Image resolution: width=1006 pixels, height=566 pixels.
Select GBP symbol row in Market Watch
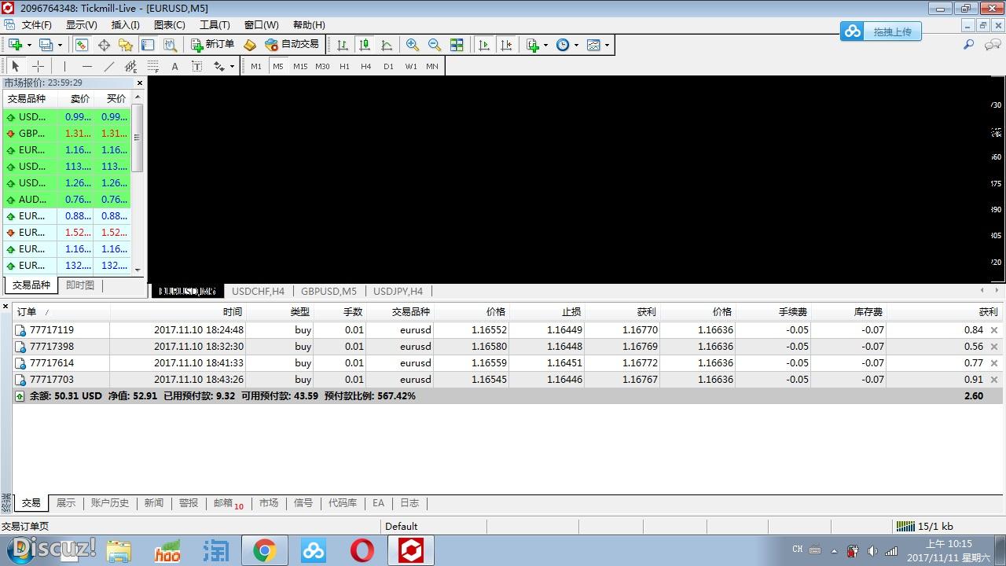[68, 134]
